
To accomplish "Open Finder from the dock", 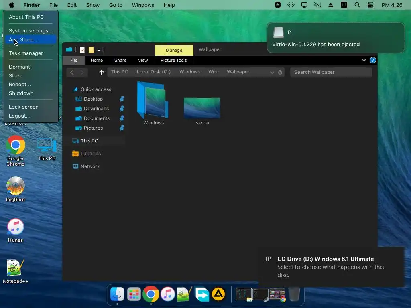I will click(x=117, y=294).
